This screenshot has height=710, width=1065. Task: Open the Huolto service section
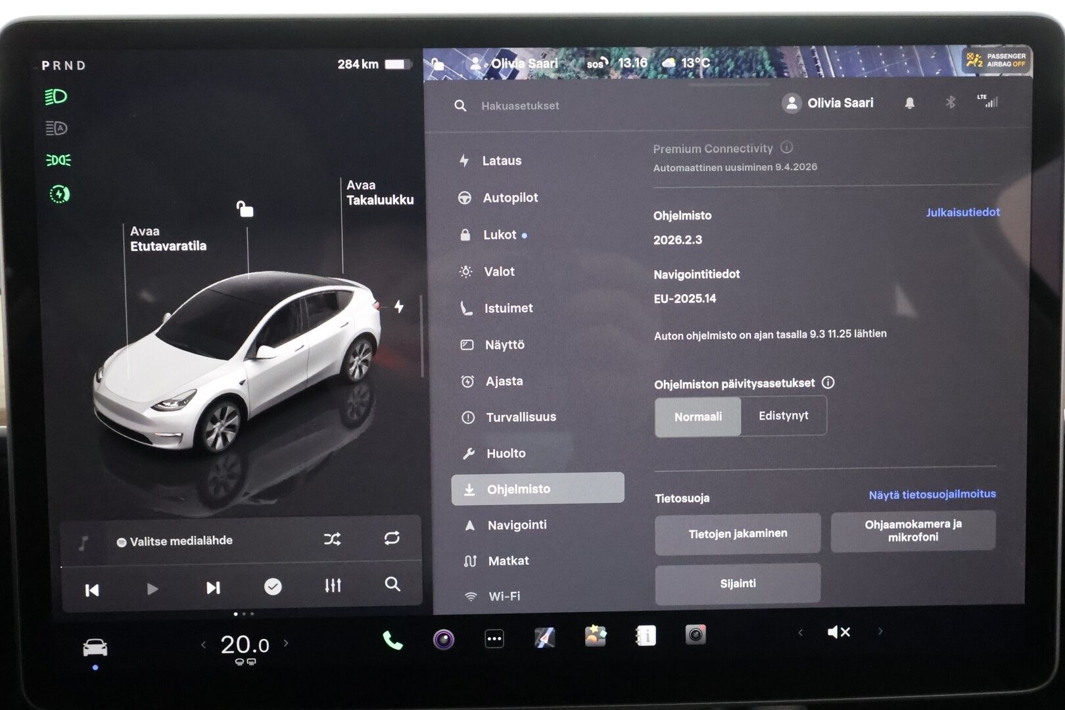505,453
